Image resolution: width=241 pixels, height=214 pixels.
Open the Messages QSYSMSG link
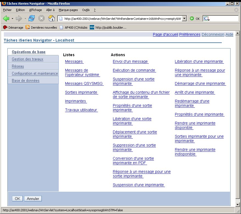point(84,83)
